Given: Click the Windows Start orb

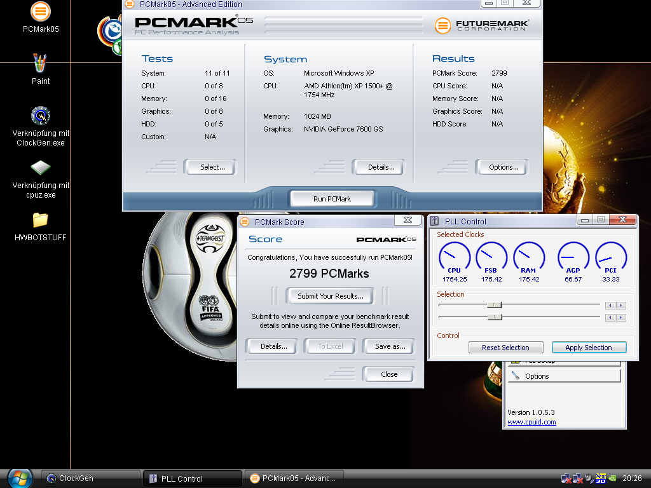Looking at the screenshot, I should 20,478.
